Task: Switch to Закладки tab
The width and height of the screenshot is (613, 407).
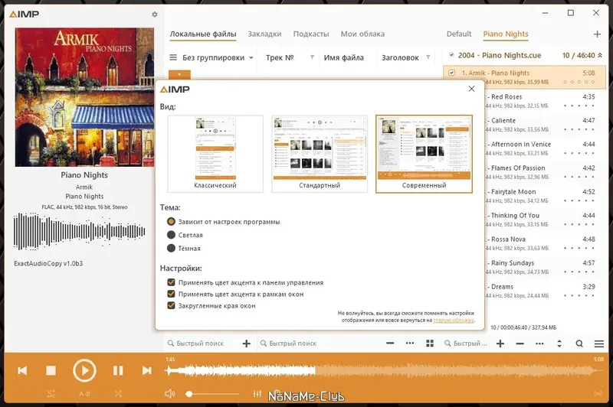Action: (x=264, y=34)
